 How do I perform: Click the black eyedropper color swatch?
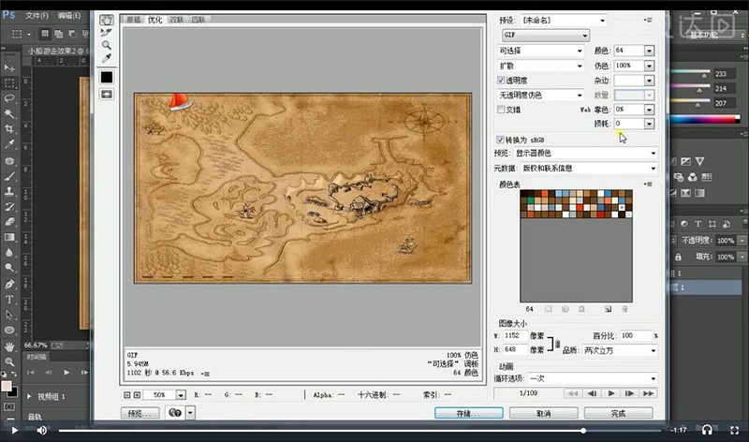point(107,76)
